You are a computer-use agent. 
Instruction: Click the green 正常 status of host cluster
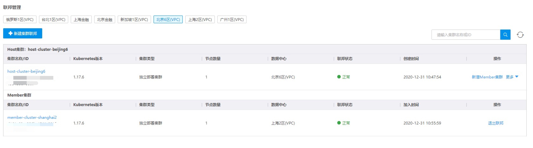coord(344,77)
